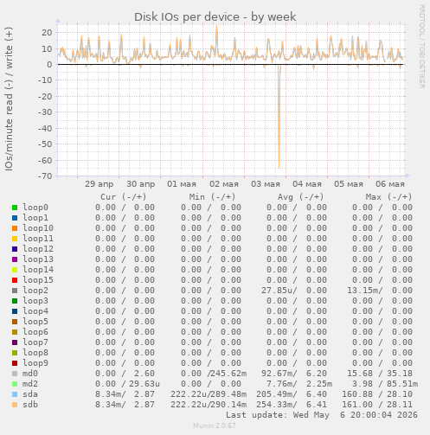Click the sda light blue legend swatch
Screen dimensions: 430x435
tap(15, 394)
